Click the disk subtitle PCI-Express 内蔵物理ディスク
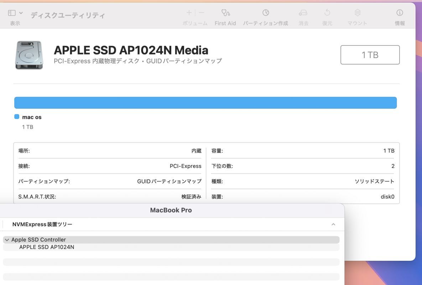The height and width of the screenshot is (285, 422). 138,61
